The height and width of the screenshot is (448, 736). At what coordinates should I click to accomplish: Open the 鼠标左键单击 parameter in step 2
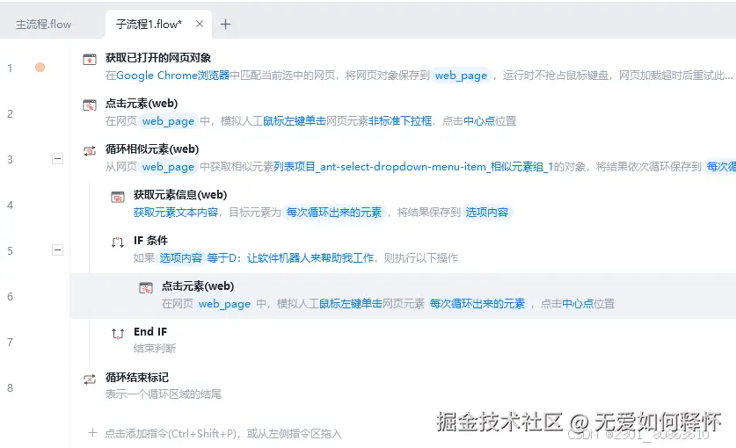pos(295,121)
